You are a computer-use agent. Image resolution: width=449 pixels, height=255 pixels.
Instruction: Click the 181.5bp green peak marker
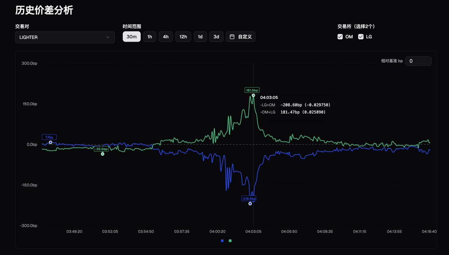tap(253, 95)
